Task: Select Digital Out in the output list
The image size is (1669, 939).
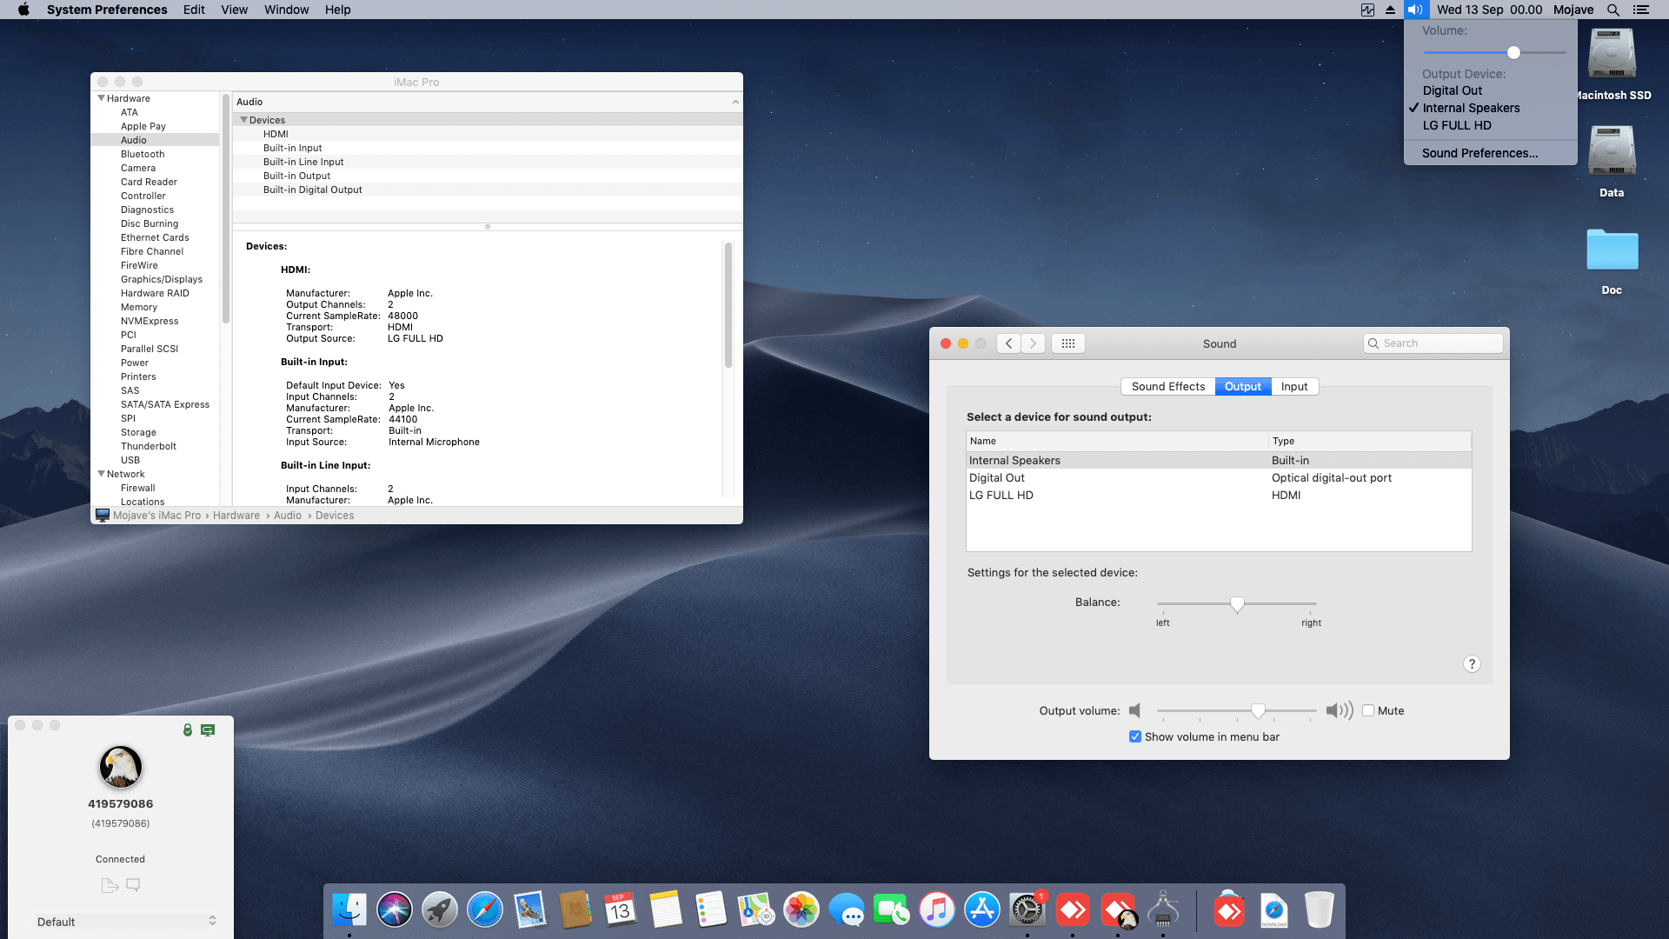Action: pos(997,478)
